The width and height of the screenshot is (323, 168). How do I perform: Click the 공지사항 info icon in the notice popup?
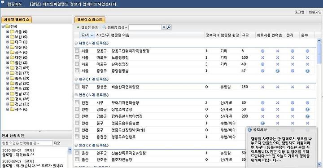coord(250,130)
